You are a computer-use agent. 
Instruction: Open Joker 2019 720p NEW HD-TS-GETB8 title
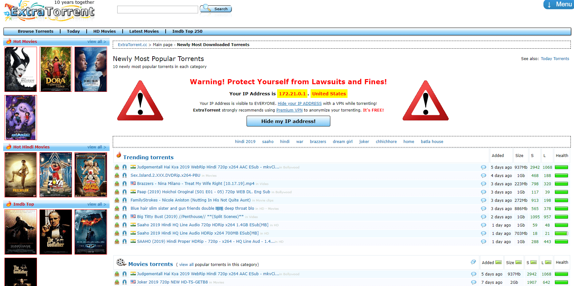point(172,282)
